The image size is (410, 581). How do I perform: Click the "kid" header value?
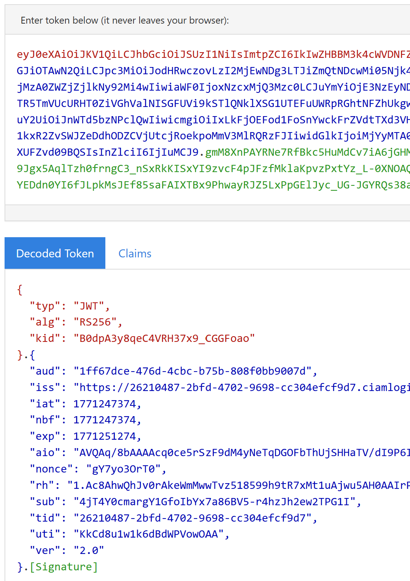pos(164,338)
